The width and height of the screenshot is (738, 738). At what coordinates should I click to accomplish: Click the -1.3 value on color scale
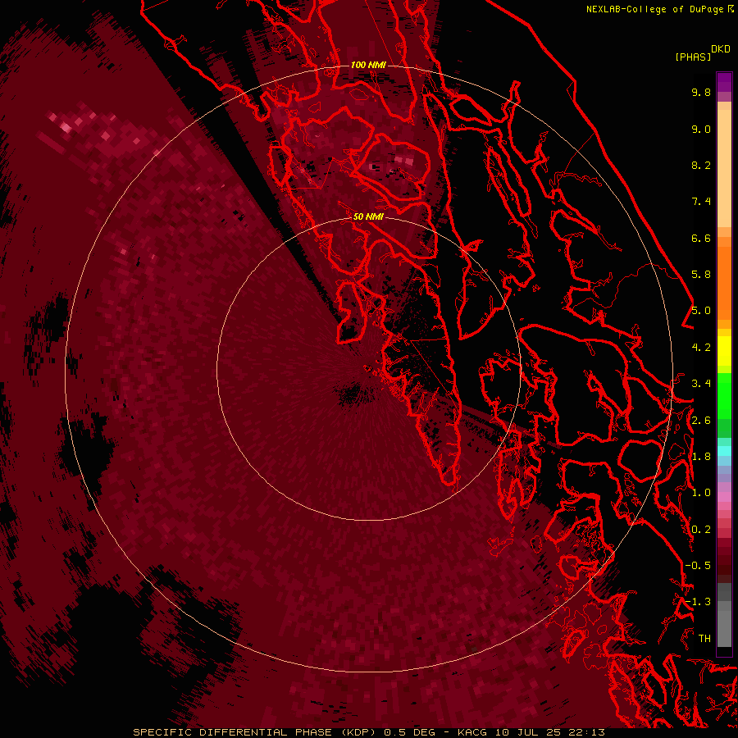(698, 602)
